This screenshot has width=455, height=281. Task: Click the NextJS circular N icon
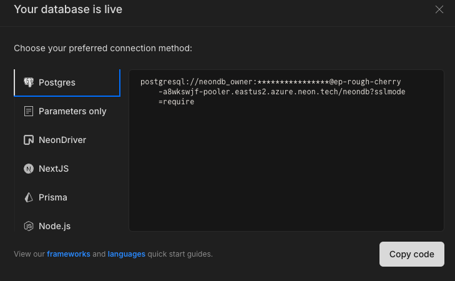[x=29, y=169]
